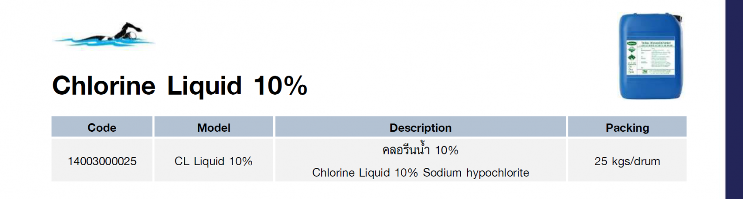Click the word Chlorine in the heading
Screen dimensions: 743x199
click(x=104, y=86)
